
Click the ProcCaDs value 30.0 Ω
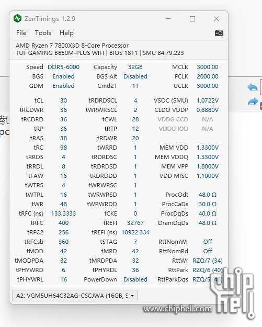208,204
